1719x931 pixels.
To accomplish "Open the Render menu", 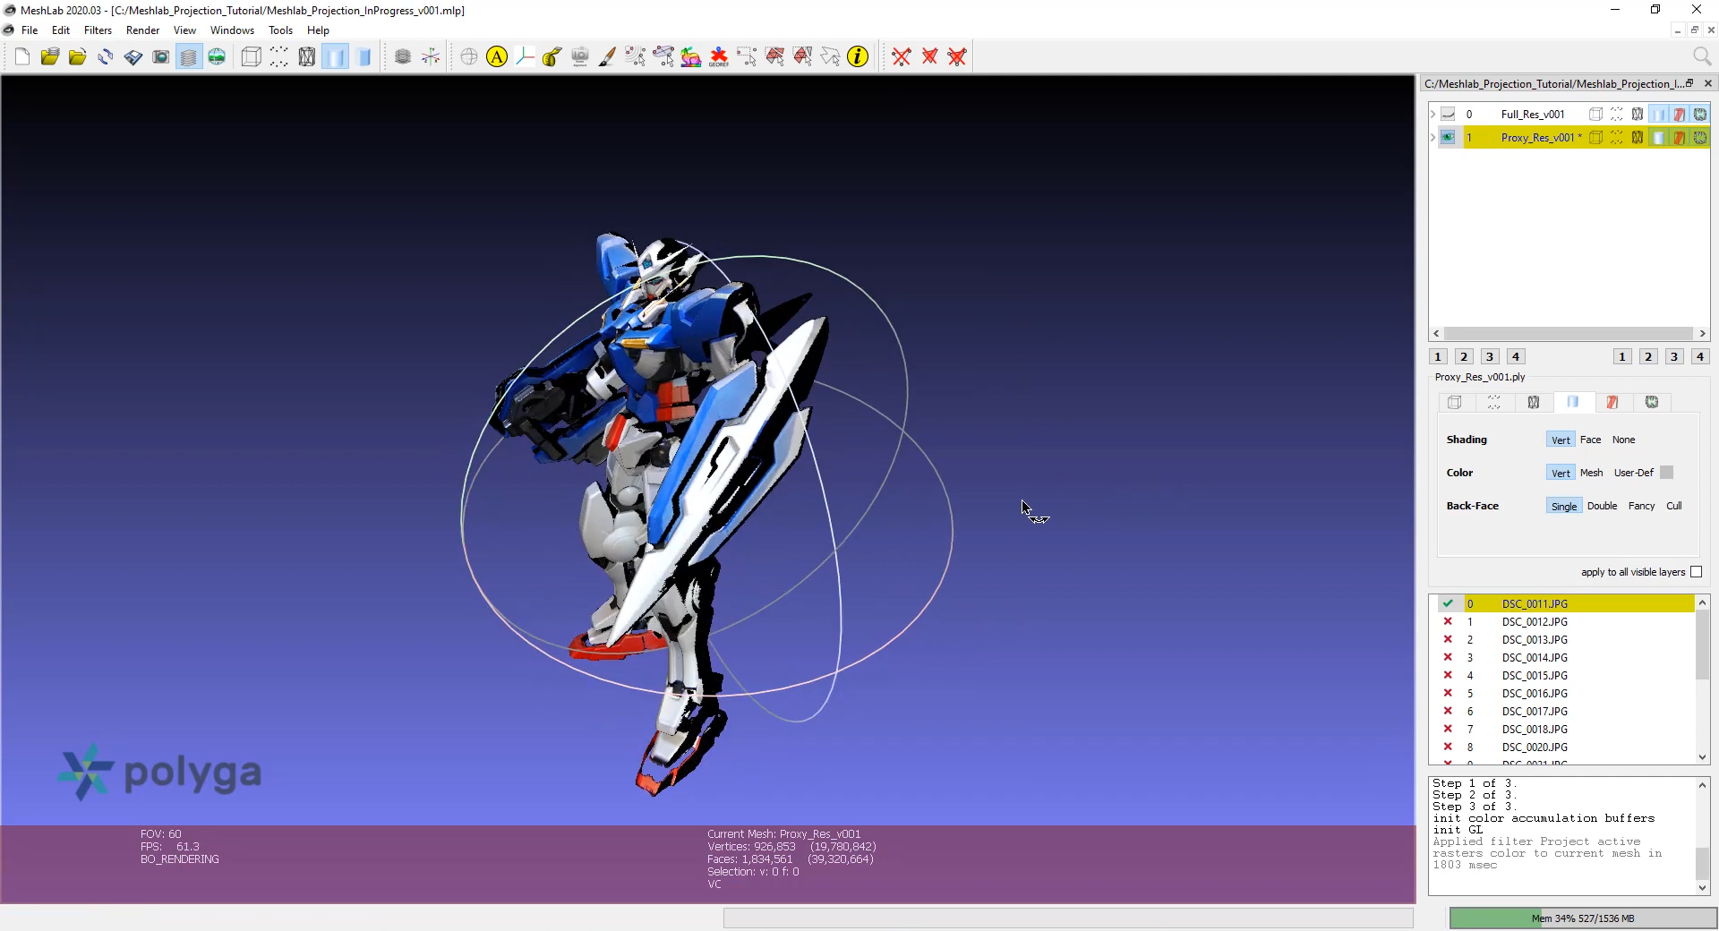I will pos(142,30).
